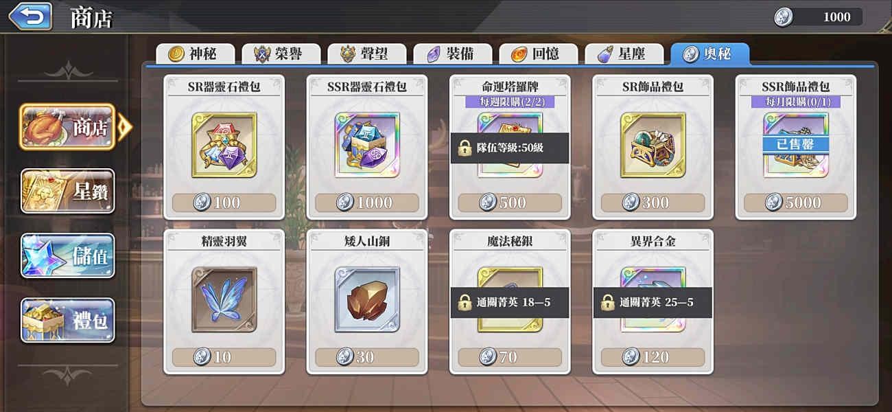This screenshot has width=892, height=412.
Task: Open the 禮包 sidebar menu
Action: 67,320
